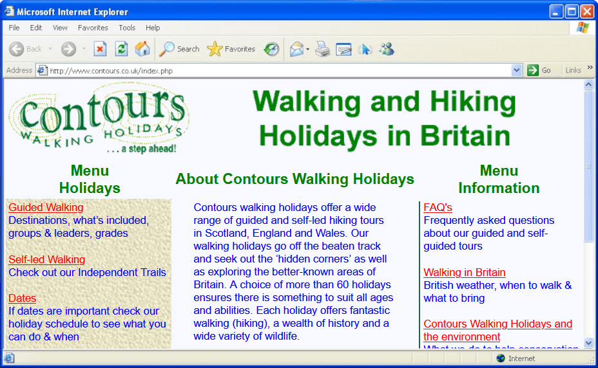598x368 pixels.
Task: Follow the Guided Walking link
Action: tap(46, 207)
